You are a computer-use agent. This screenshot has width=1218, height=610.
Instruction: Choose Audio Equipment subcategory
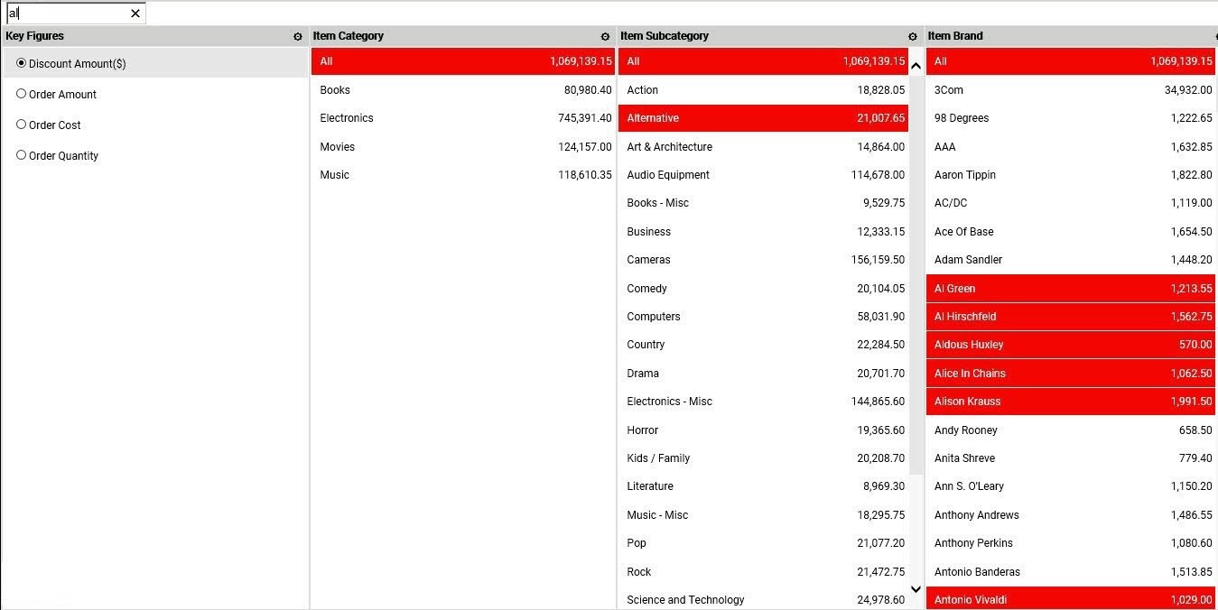click(764, 175)
